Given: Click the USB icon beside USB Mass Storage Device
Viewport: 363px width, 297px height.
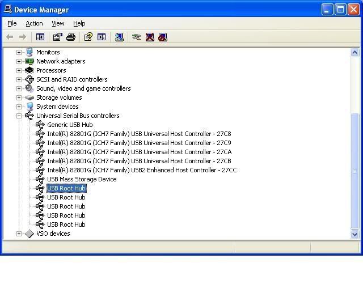Looking at the screenshot, I should tap(40, 179).
